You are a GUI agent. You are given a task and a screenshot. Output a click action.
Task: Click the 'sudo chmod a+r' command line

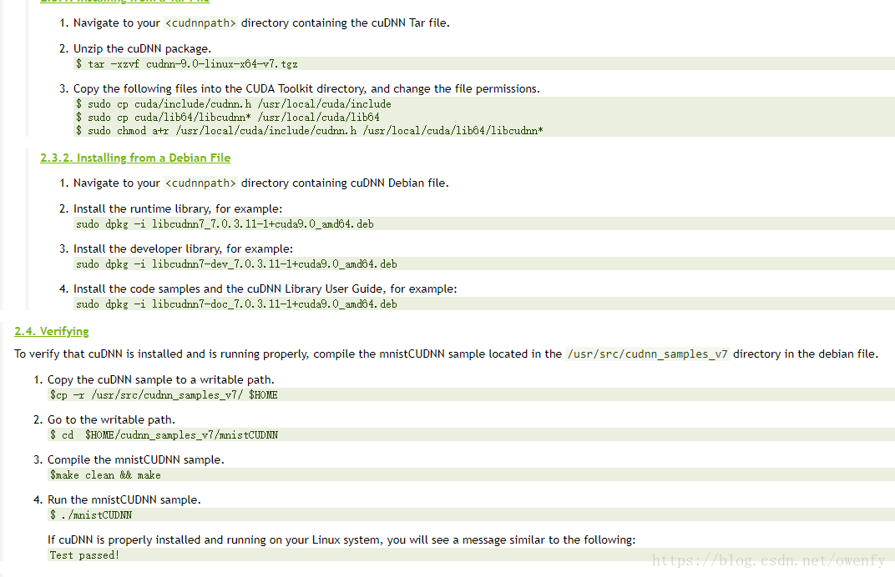(x=310, y=131)
